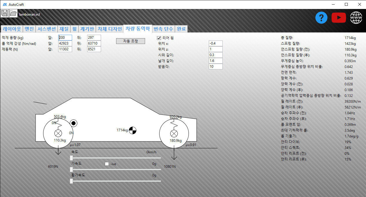Open the website globe icon

pos(356,18)
